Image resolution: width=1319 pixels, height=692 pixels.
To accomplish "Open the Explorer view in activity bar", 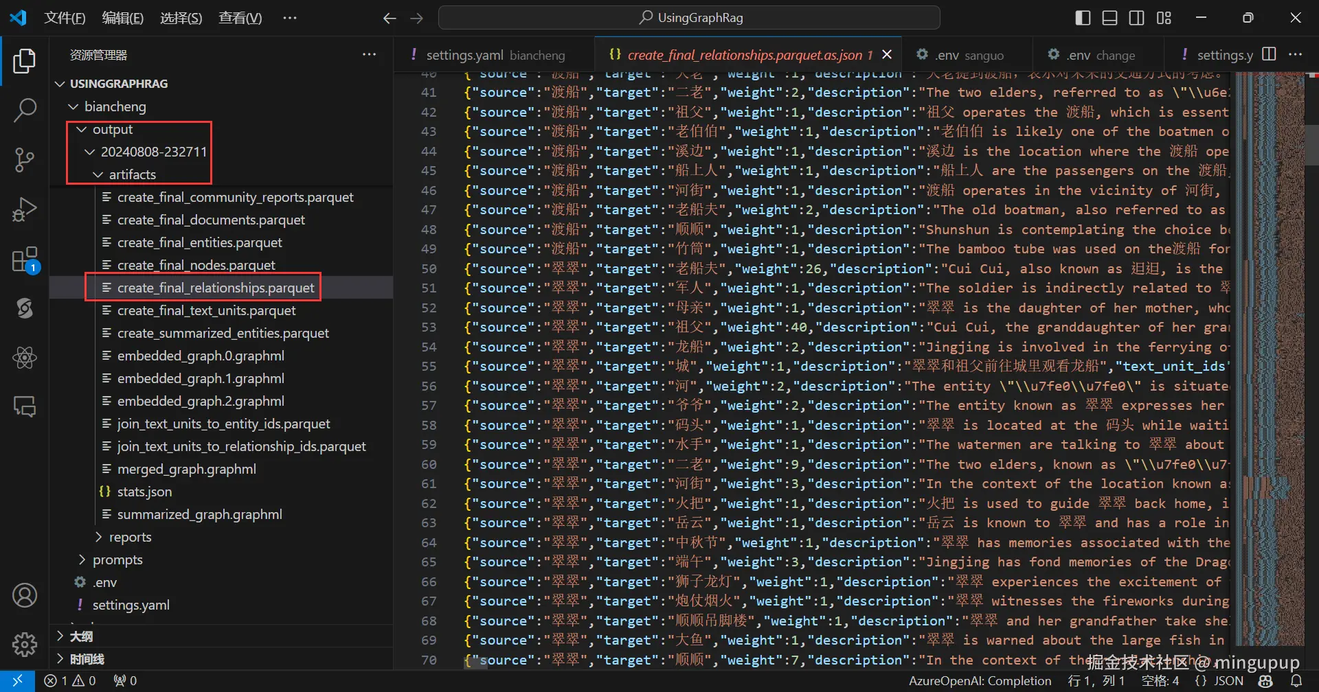I will pos(25,61).
